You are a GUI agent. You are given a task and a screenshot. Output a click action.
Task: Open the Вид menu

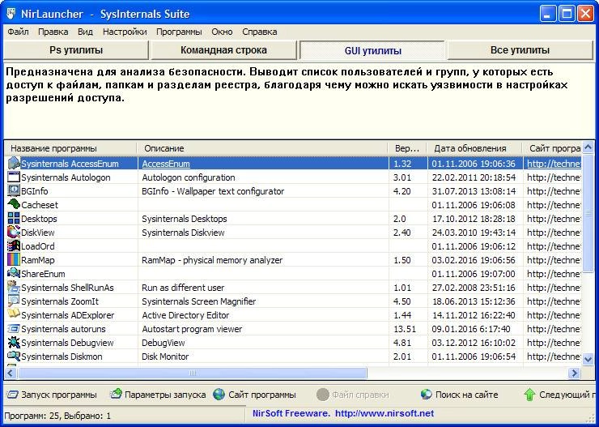pos(85,32)
